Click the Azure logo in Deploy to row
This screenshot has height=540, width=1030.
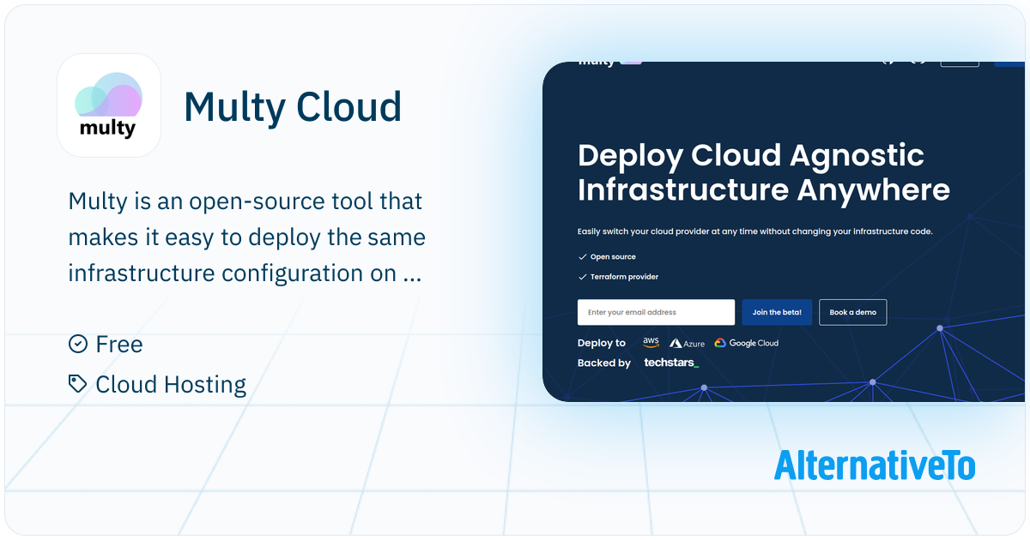(x=688, y=343)
